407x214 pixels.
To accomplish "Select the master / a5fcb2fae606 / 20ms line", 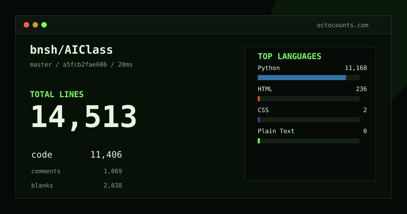I will [81, 65].
